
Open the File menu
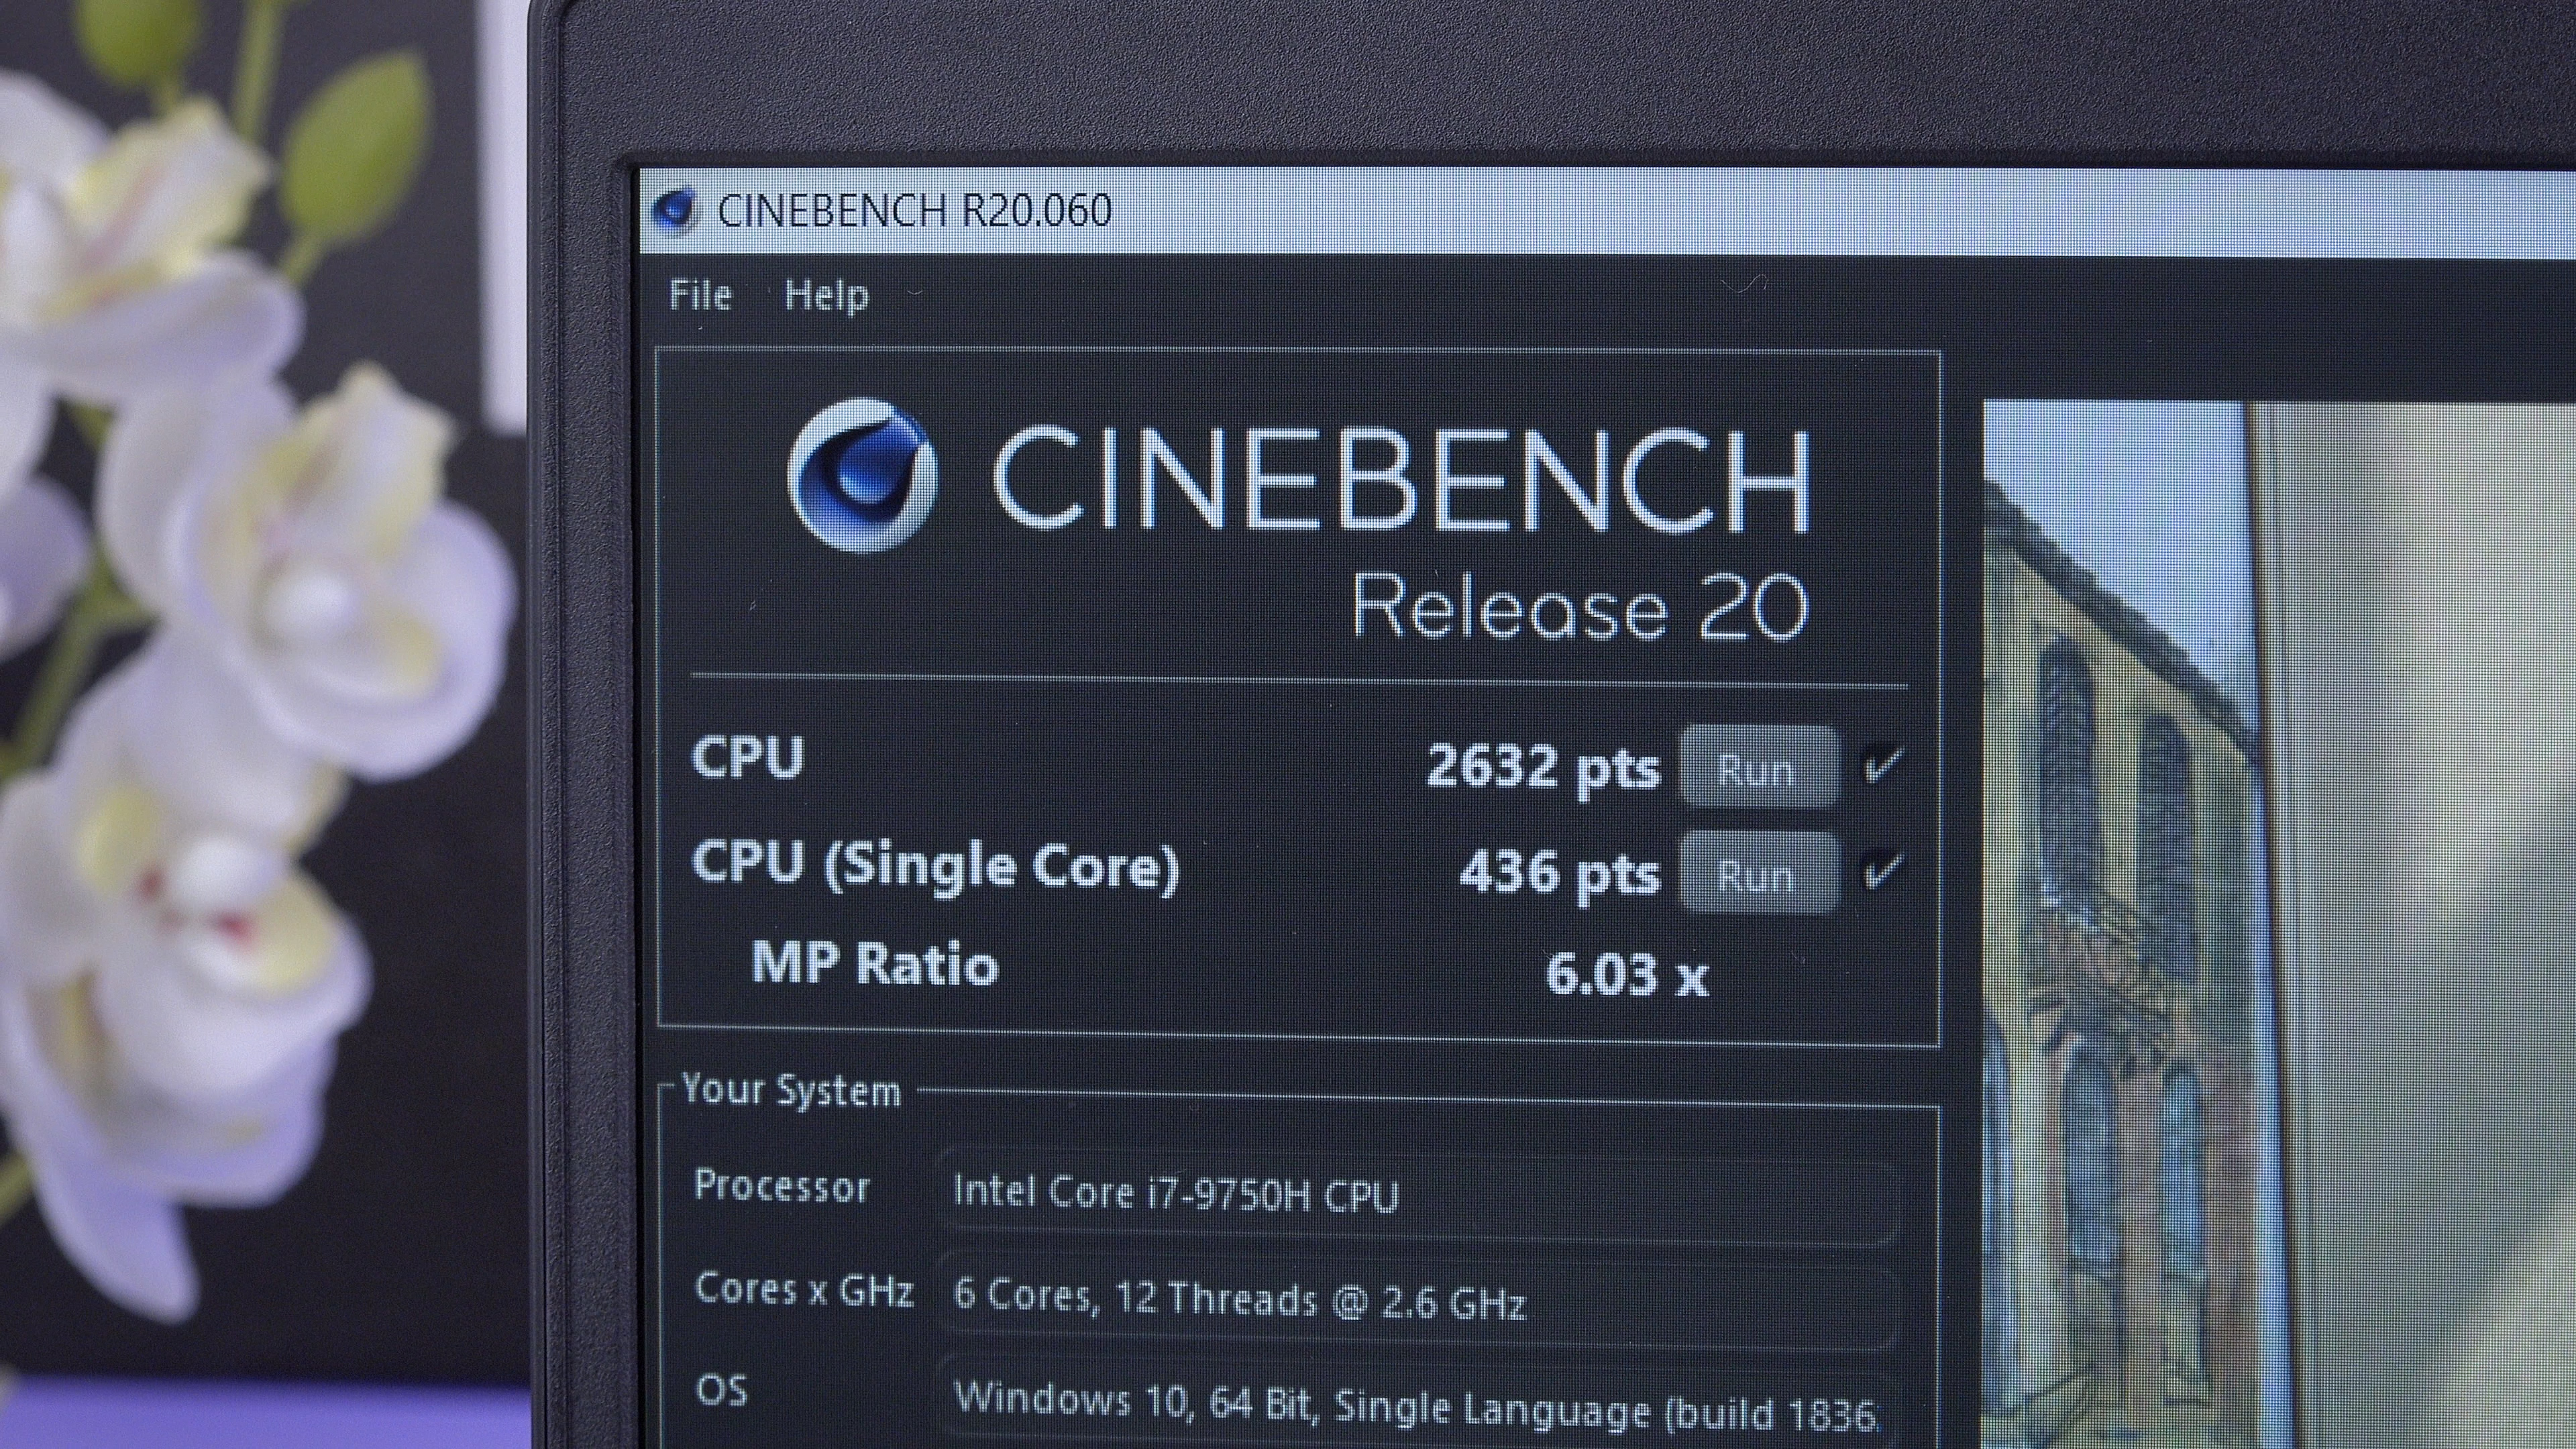click(x=700, y=295)
